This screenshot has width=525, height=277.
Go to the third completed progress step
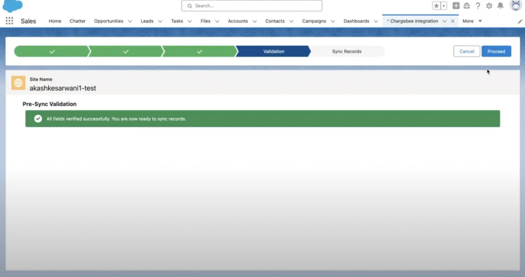pos(199,51)
